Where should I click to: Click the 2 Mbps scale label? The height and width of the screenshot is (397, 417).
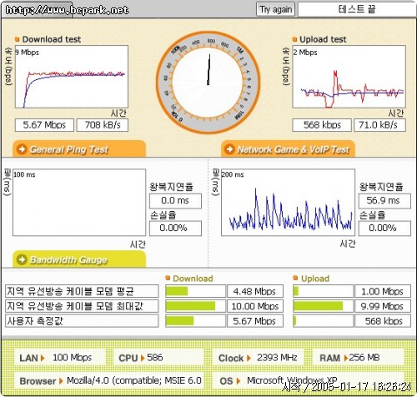pos(305,53)
